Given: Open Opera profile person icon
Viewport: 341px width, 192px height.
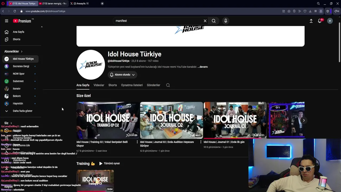Looking at the screenshot, I should [321, 11].
